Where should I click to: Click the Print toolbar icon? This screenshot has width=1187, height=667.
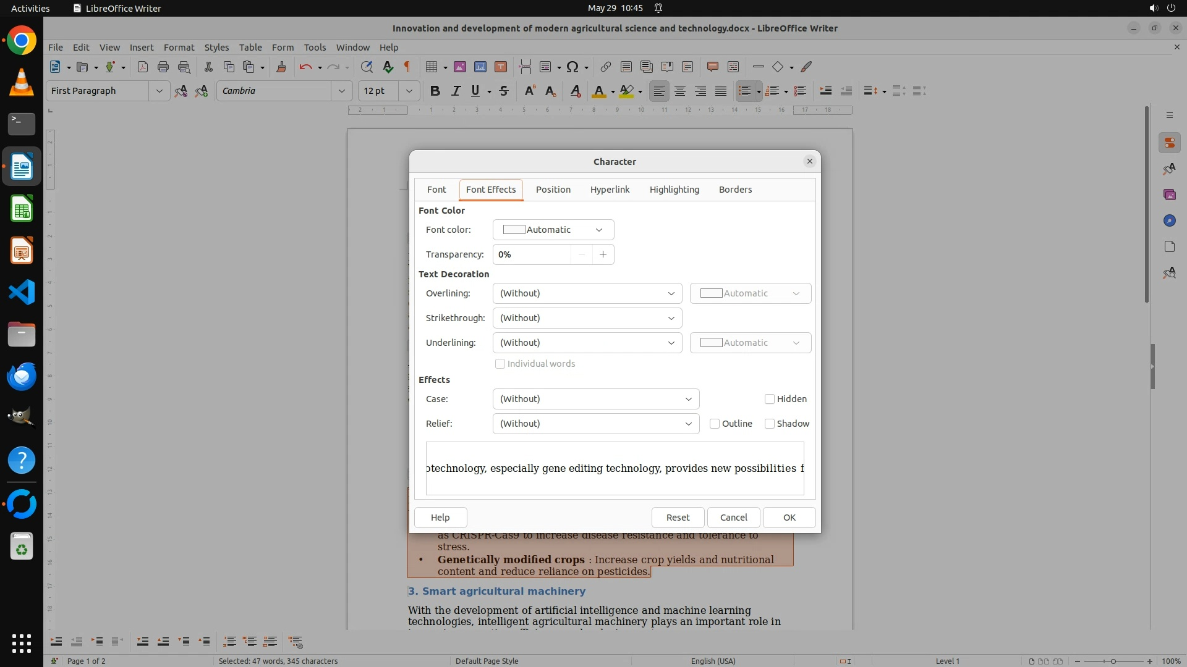(163, 67)
